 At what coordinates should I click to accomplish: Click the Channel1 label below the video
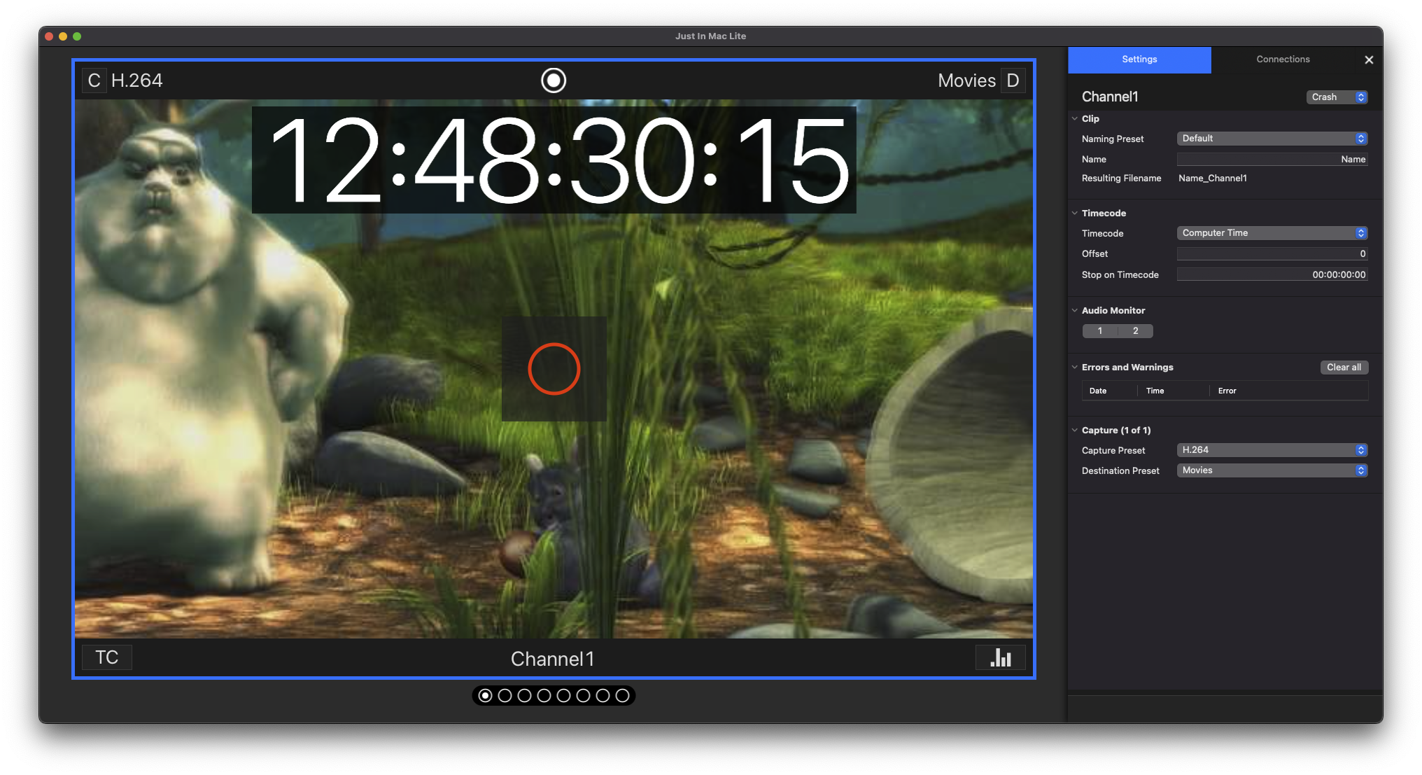(x=552, y=659)
